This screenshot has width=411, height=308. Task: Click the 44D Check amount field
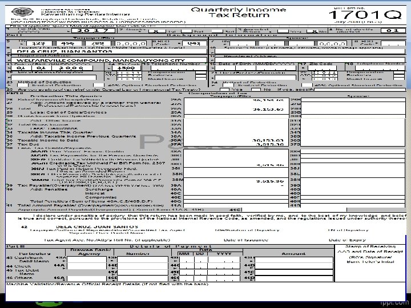(294, 266)
